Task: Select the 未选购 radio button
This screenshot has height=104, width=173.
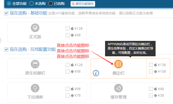Action: [x=32, y=4]
